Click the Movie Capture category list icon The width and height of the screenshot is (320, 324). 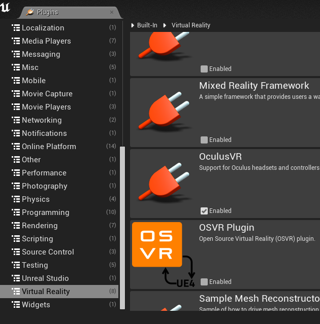click(x=16, y=94)
